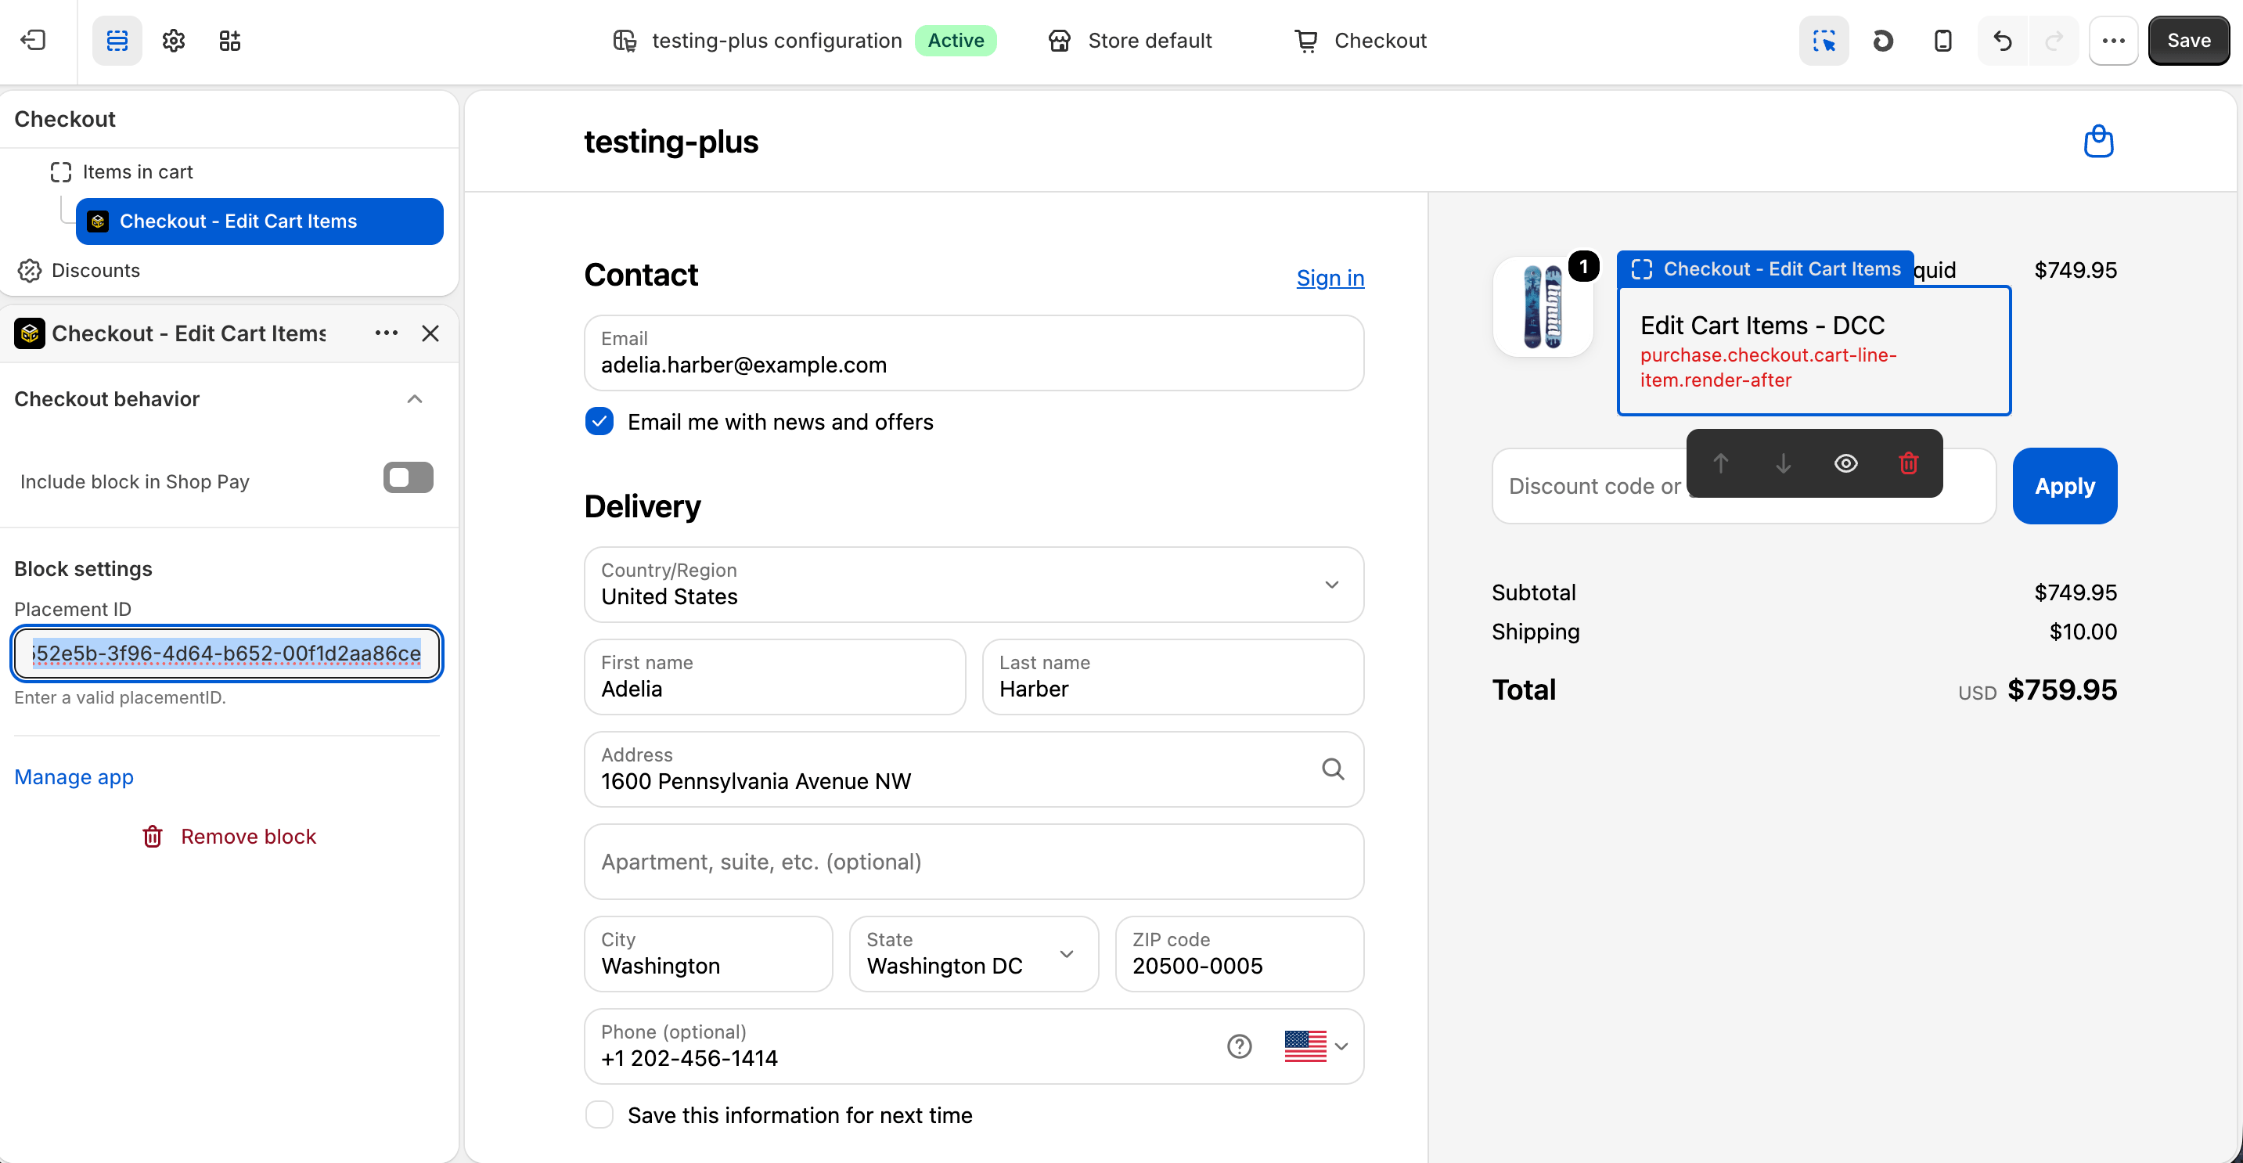Image resolution: width=2243 pixels, height=1163 pixels.
Task: Click the shopping bag cart icon
Action: (x=2098, y=141)
